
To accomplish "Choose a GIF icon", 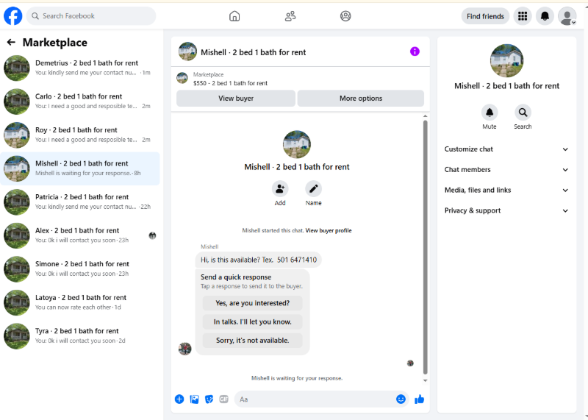I will (x=224, y=399).
